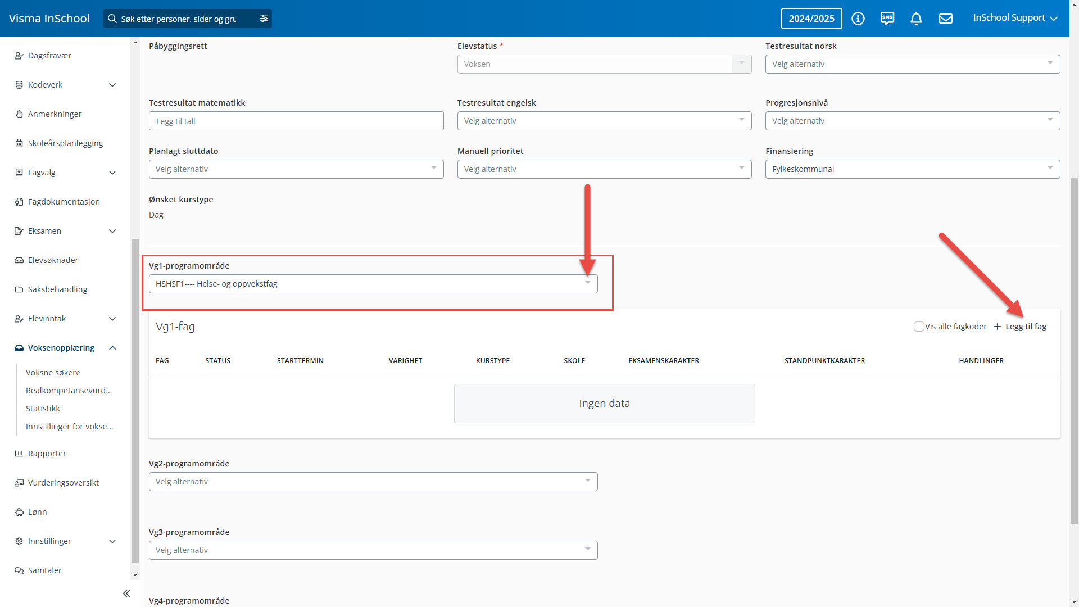The width and height of the screenshot is (1079, 607).
Task: Click the main page vertical scrollbar
Action: point(1074,348)
